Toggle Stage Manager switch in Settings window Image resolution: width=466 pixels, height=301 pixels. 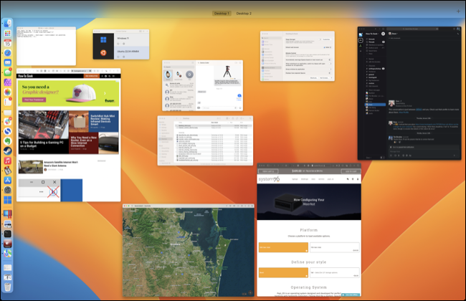click(320, 39)
